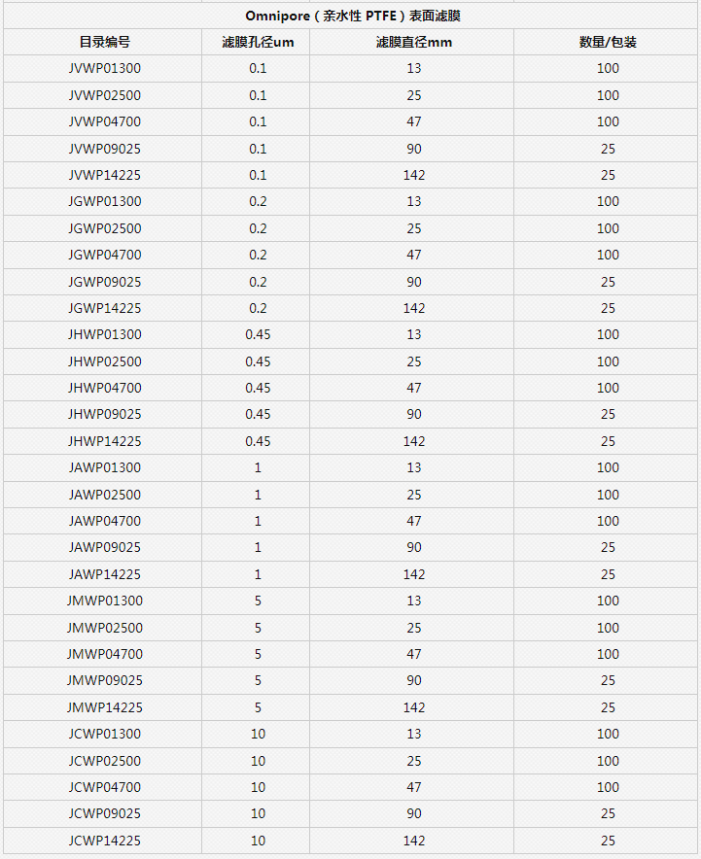
Task: Click quantity 100 in JVWP02500 row
Action: pyautogui.click(x=608, y=95)
